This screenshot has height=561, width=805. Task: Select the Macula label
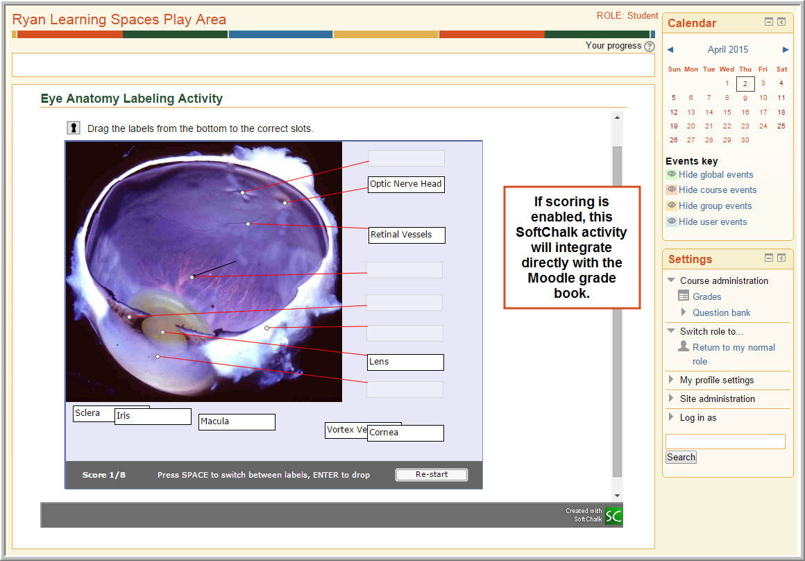pyautogui.click(x=237, y=421)
